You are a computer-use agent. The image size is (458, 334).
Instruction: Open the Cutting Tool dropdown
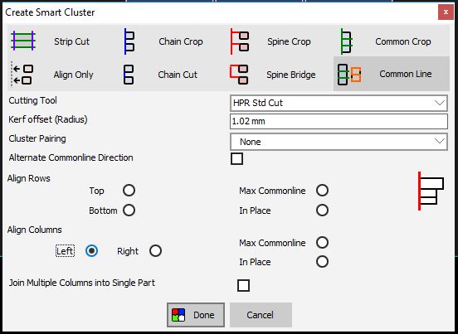339,103
